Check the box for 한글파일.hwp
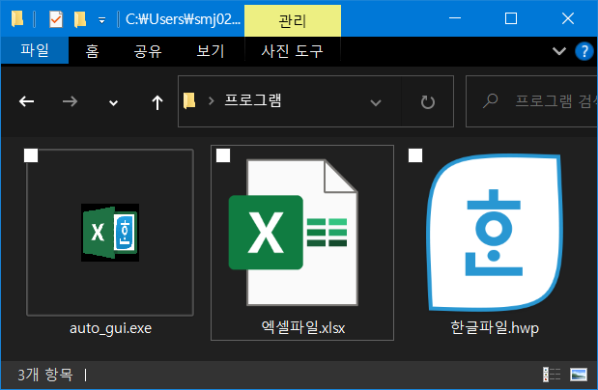The width and height of the screenshot is (598, 390). point(415,155)
